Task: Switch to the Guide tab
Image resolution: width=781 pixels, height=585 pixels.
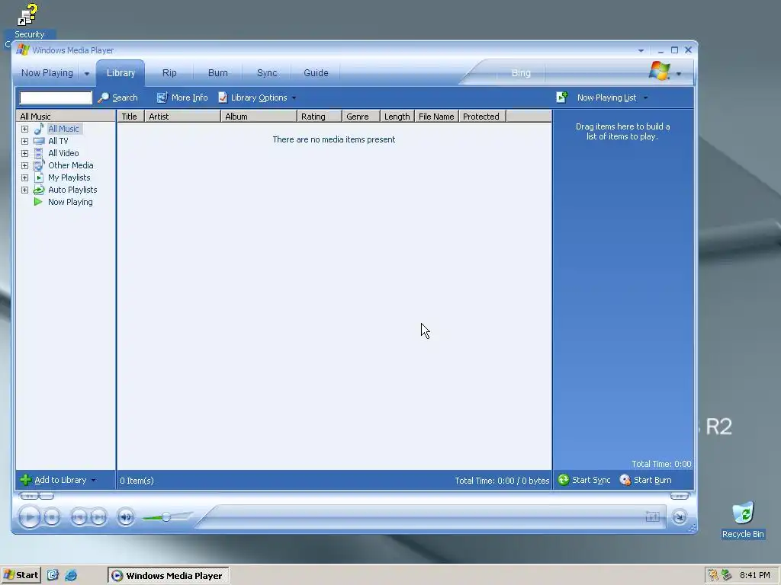Action: [x=316, y=73]
